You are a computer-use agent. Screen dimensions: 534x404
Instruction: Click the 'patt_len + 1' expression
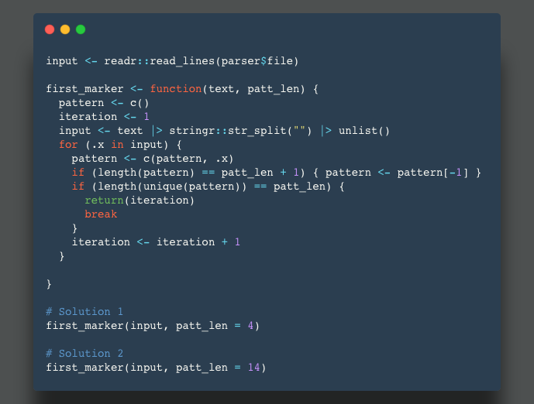pyautogui.click(x=260, y=173)
